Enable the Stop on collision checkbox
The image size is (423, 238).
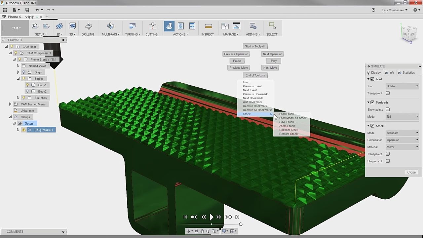[x=388, y=161]
